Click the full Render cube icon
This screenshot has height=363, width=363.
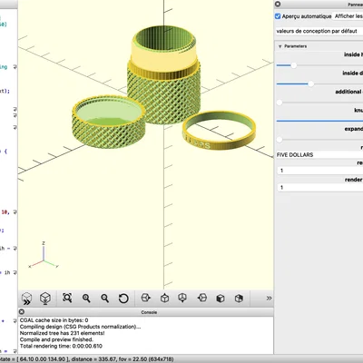coord(45,299)
